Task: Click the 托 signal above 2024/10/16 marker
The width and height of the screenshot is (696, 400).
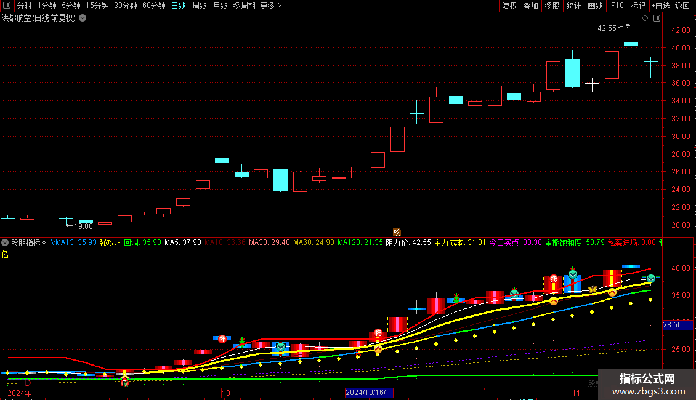Action: [378, 333]
